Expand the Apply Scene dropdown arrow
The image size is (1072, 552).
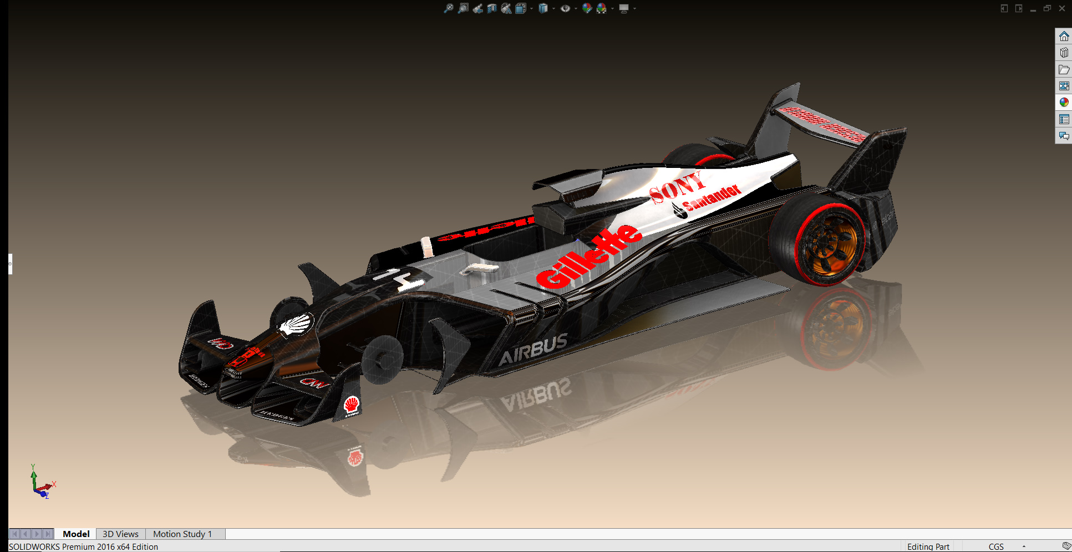click(x=612, y=9)
